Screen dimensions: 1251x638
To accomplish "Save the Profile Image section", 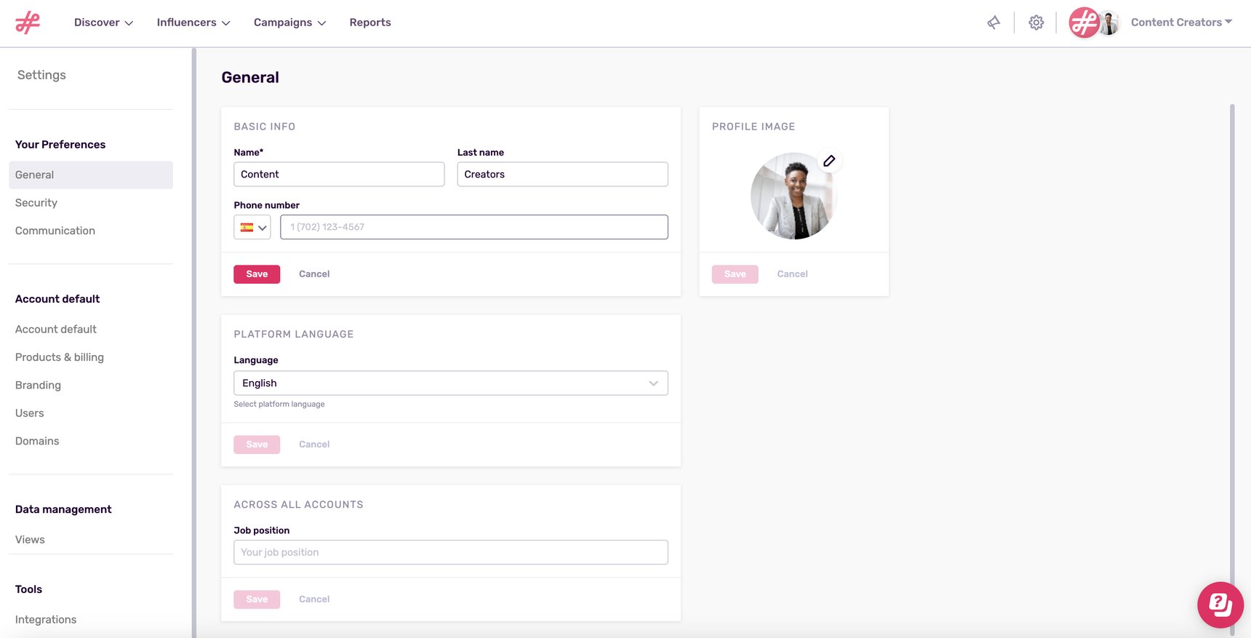I will pyautogui.click(x=735, y=274).
